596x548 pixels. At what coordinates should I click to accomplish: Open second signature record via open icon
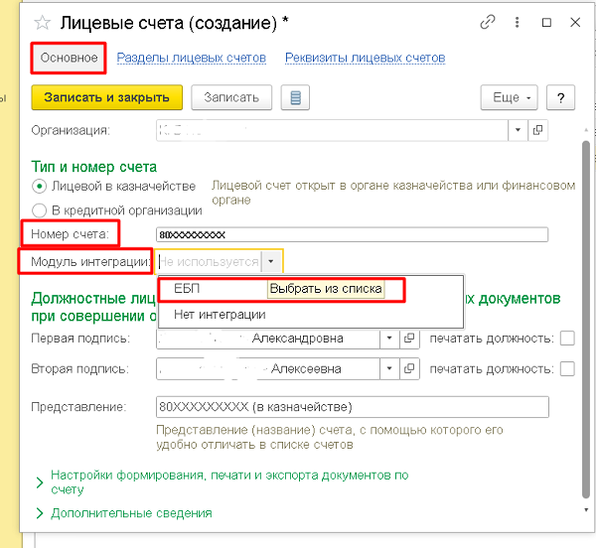[x=407, y=368]
